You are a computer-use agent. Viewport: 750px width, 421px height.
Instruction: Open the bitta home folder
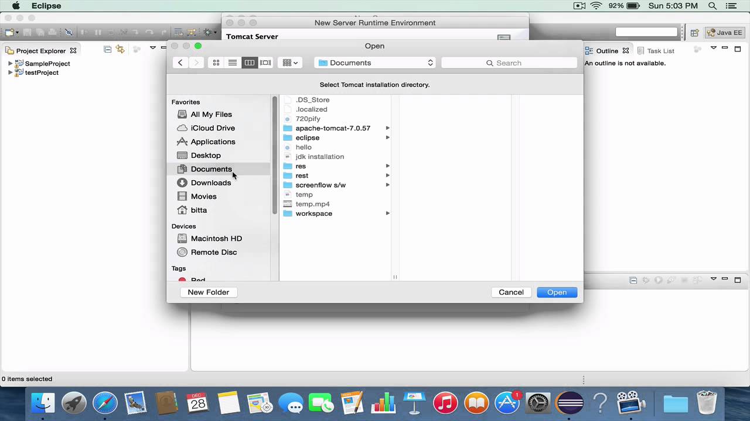(199, 210)
